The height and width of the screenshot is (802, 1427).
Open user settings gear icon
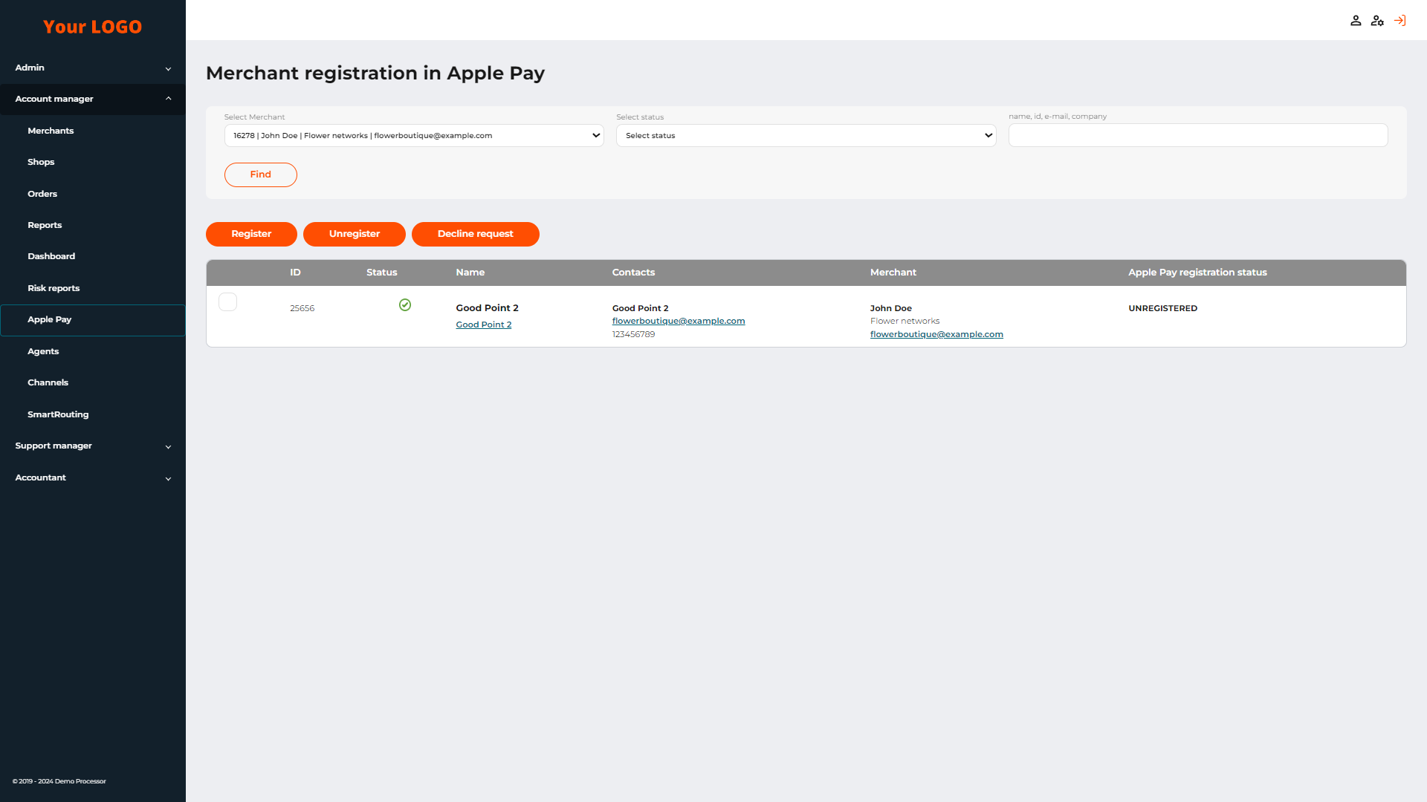tap(1377, 21)
